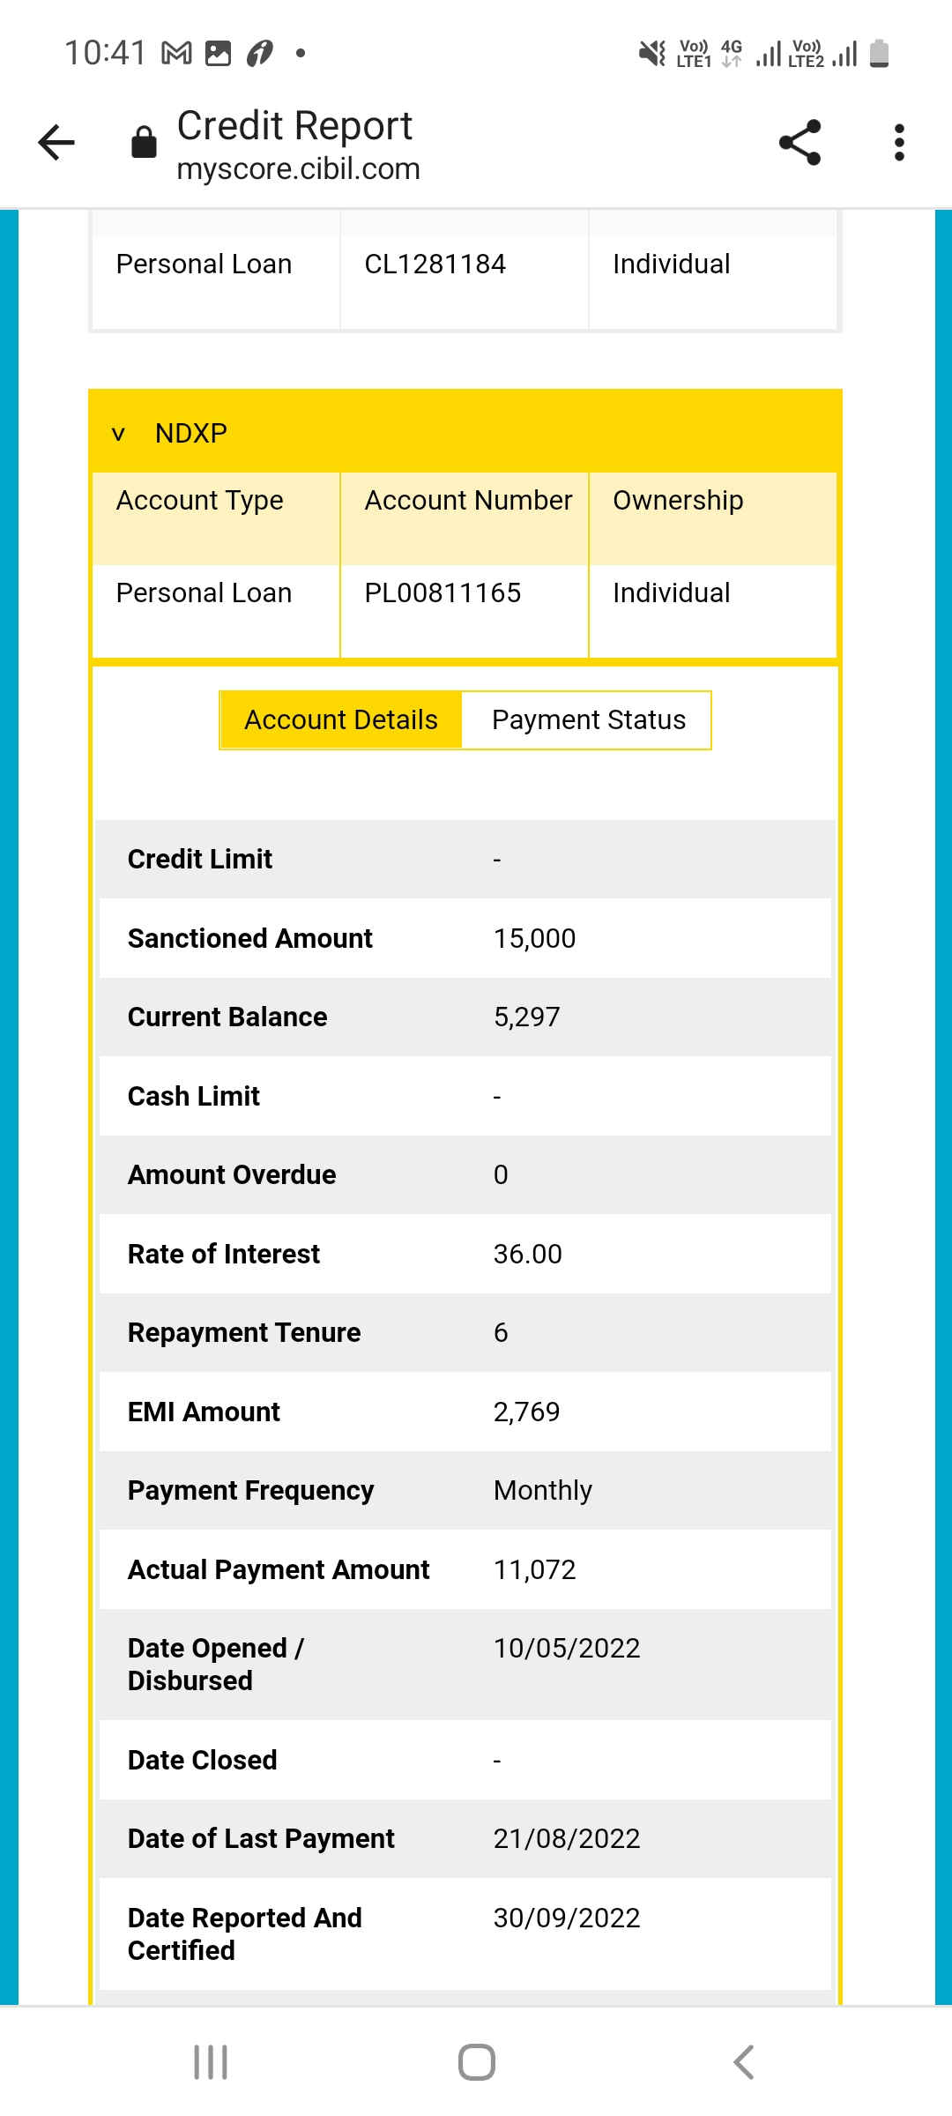Tap the Sanctioned Amount row
This screenshot has height=2116, width=952.
tap(465, 938)
